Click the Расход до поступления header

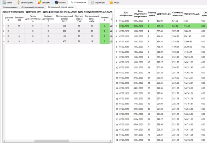[x=33, y=19]
